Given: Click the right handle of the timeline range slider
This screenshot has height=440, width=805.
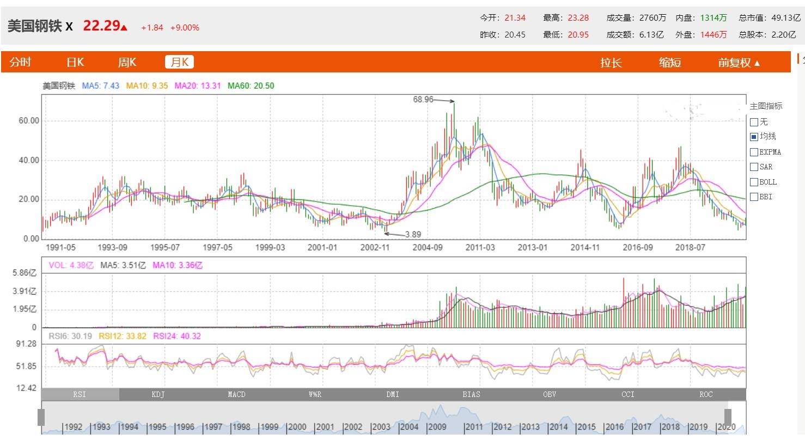Looking at the screenshot, I should [728, 417].
